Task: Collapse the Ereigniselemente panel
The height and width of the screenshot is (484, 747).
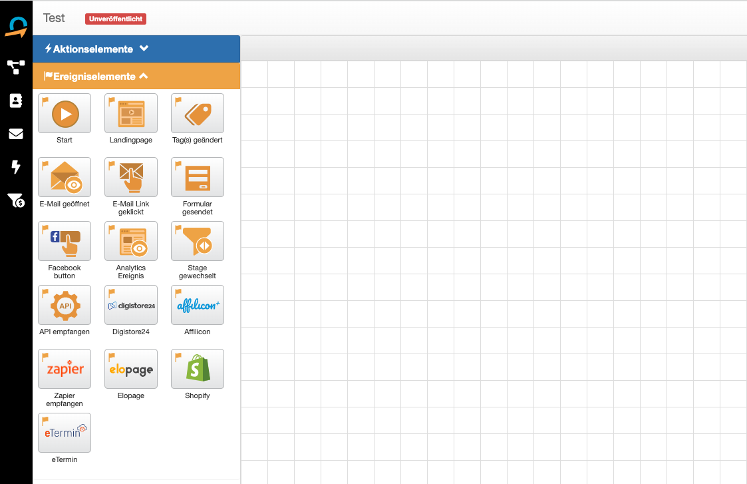Action: pos(136,77)
